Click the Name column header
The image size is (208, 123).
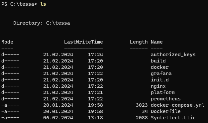(x=156, y=42)
